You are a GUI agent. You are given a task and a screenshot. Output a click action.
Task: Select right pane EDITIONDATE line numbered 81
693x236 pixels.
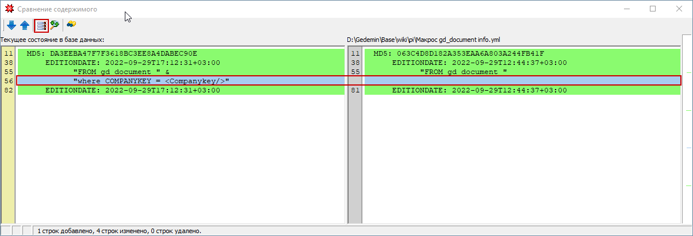coord(479,90)
